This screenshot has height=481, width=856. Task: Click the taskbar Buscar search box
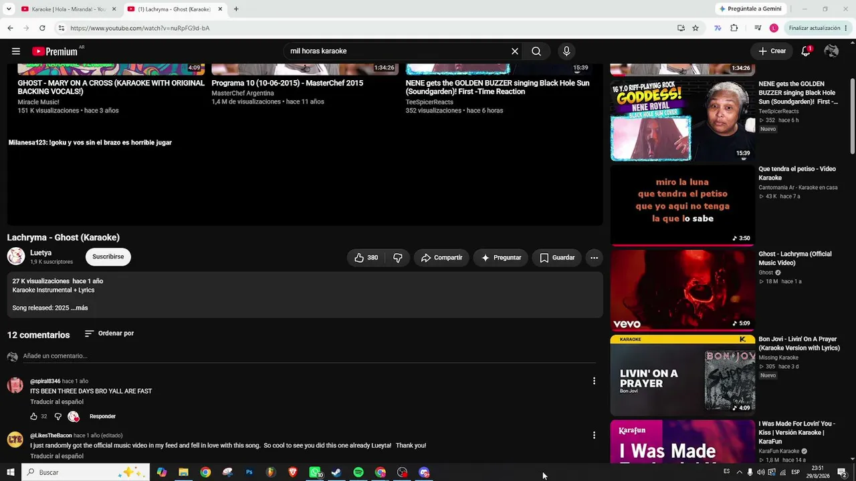point(85,472)
